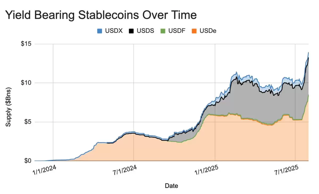The height and width of the screenshot is (194, 319).
Task: Click the $0 y-axis tick label
Action: 28,161
